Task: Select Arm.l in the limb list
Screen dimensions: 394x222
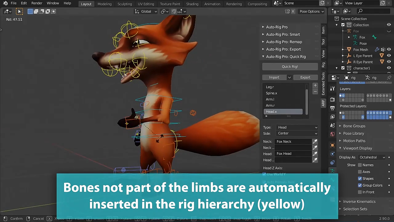Action: pyautogui.click(x=283, y=99)
